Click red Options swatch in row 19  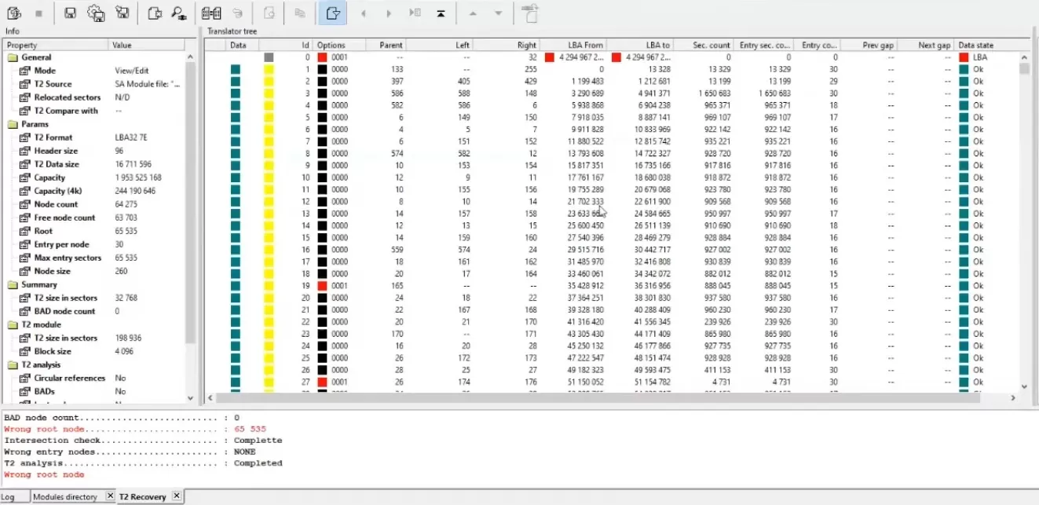[322, 286]
